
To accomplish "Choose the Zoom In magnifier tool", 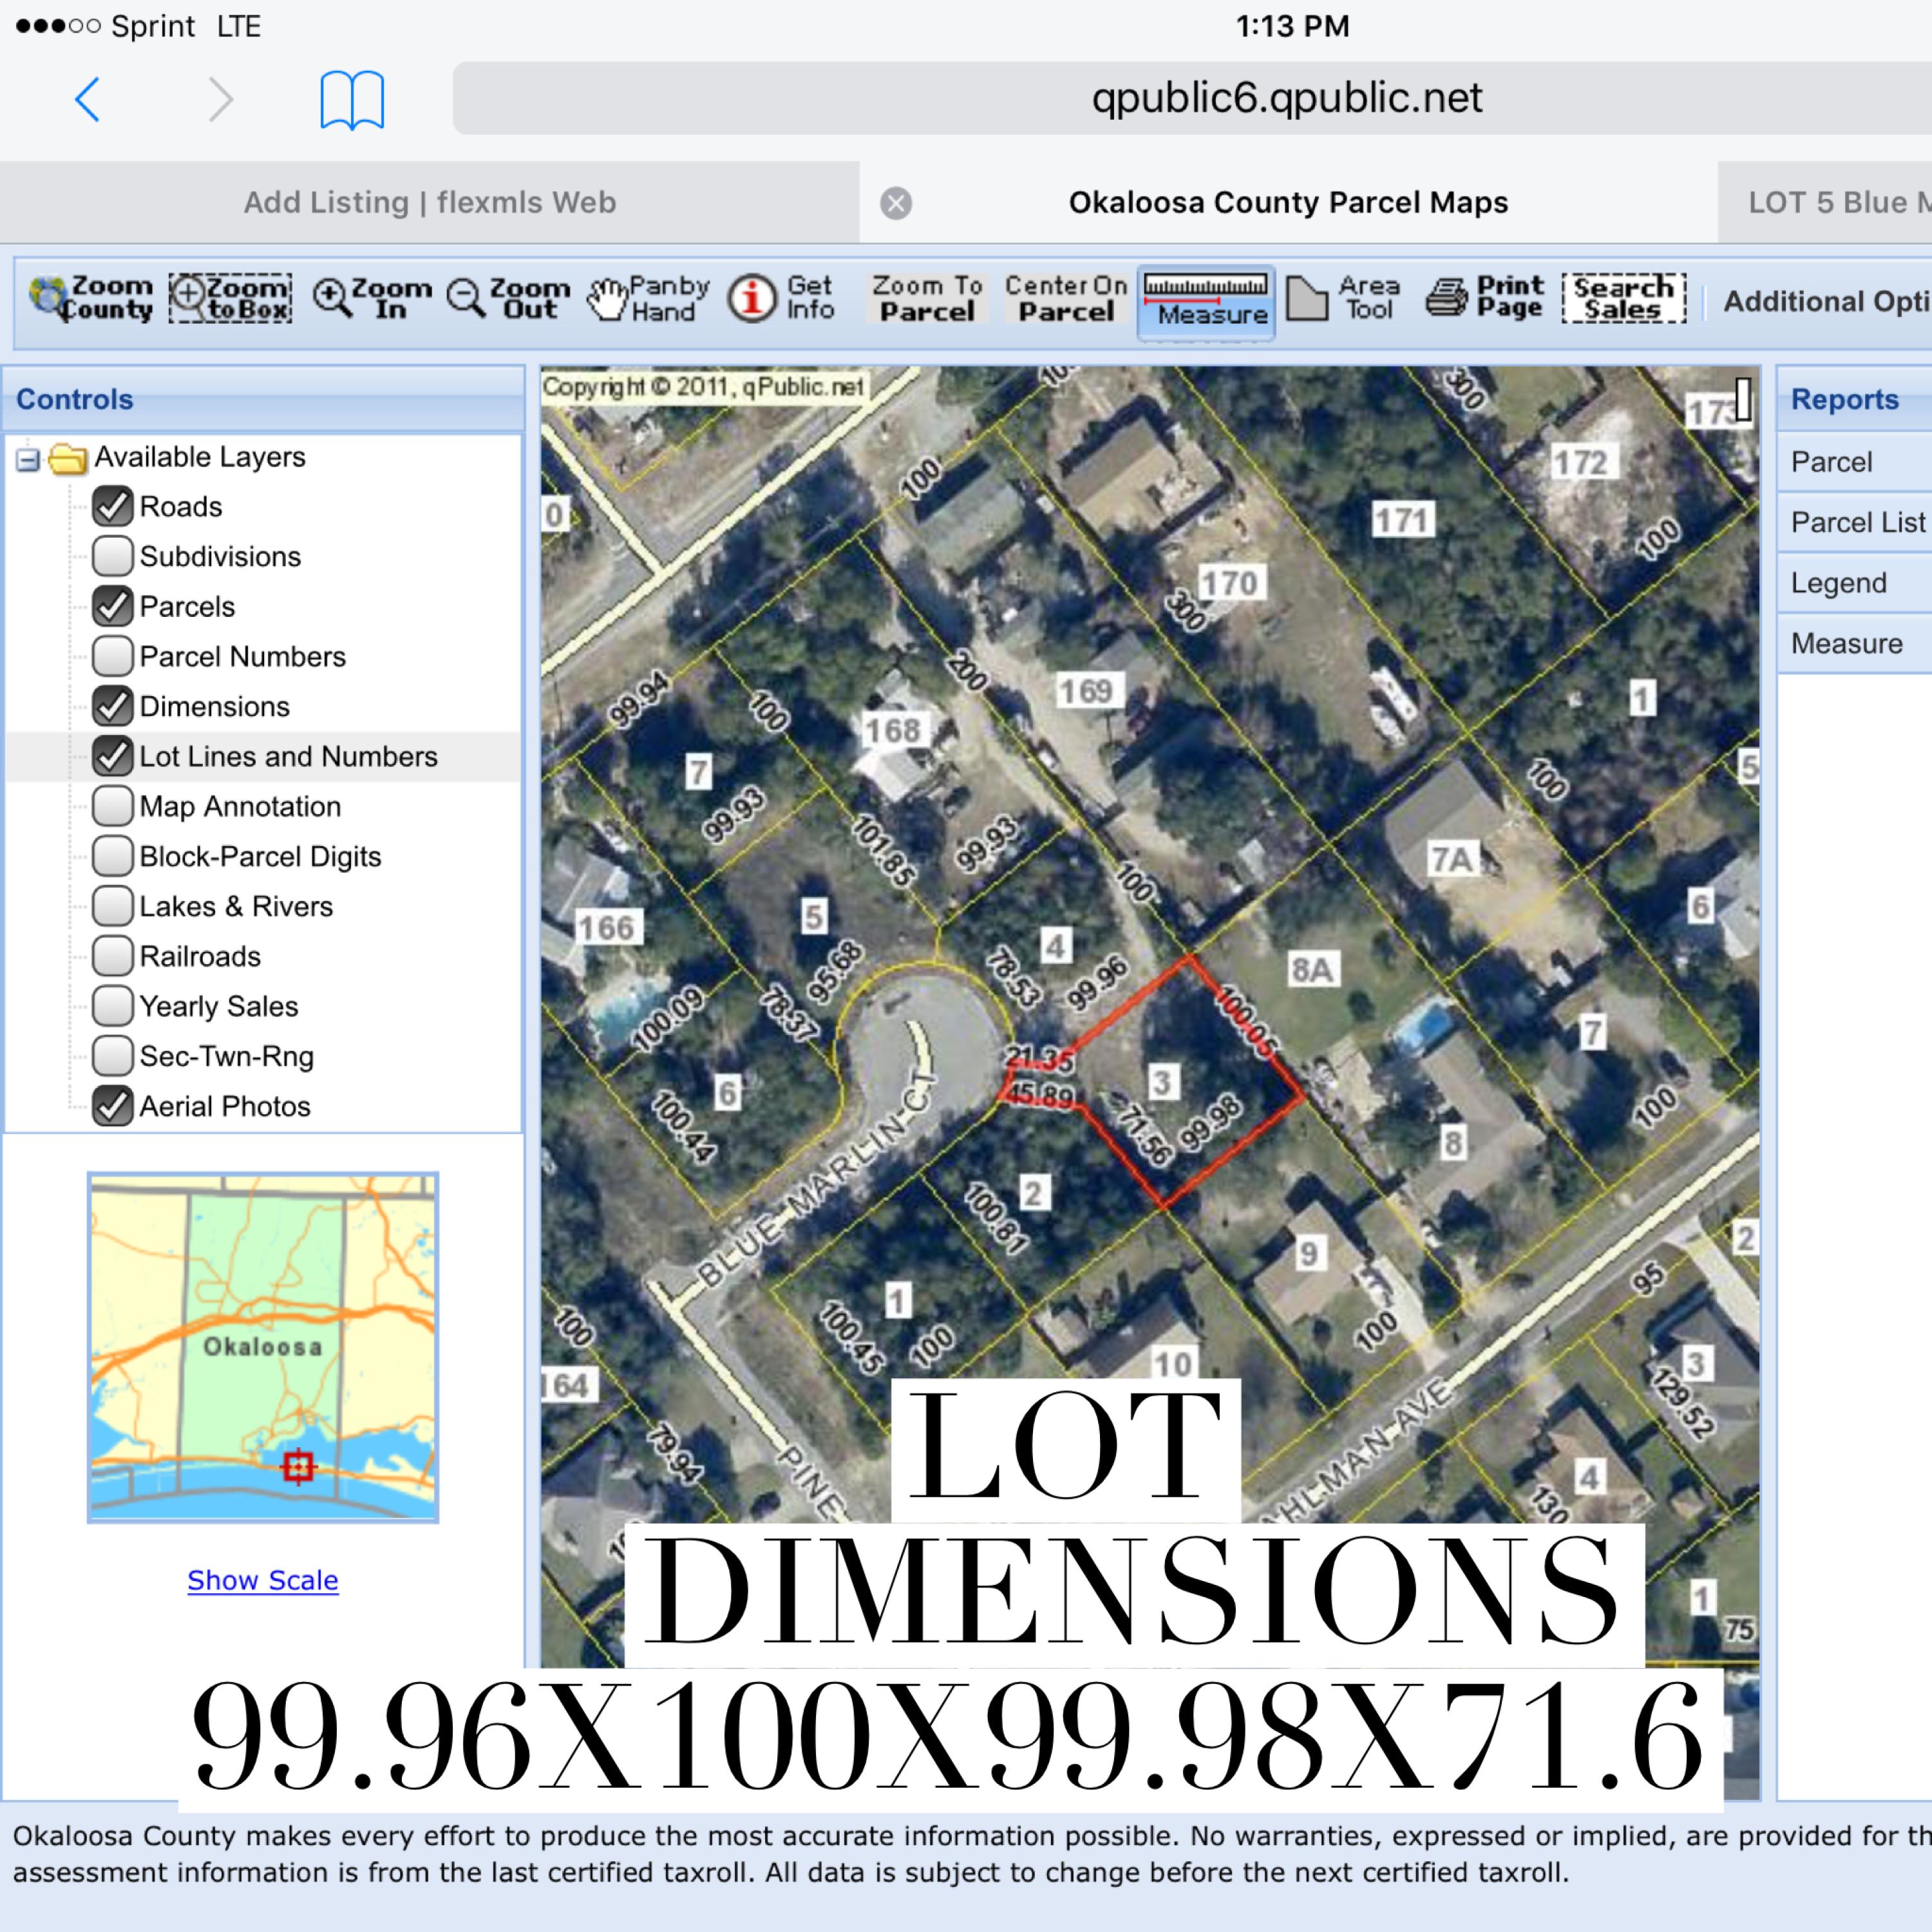I will coord(372,298).
